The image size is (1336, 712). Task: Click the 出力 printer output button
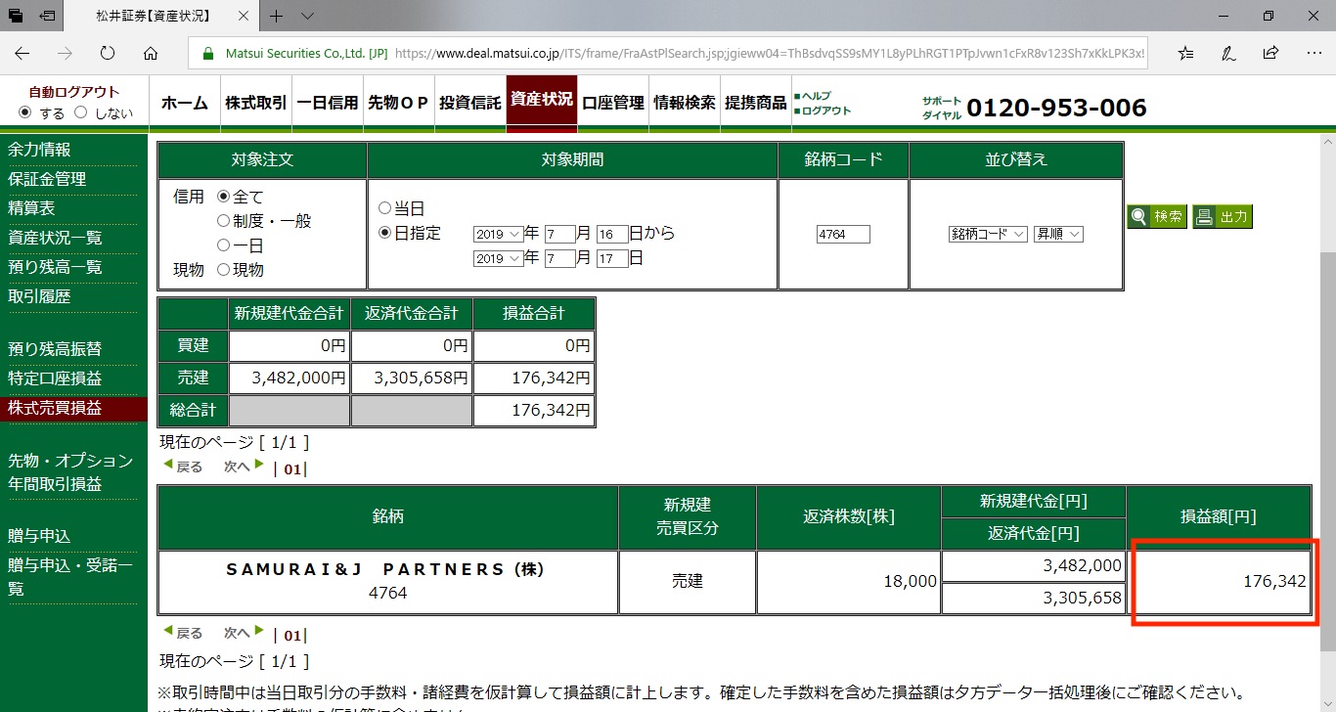click(1223, 216)
